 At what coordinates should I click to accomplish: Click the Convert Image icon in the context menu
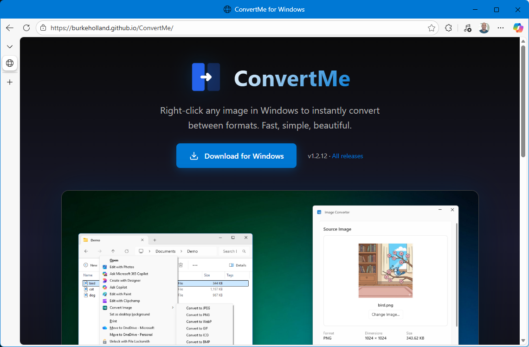coord(104,308)
